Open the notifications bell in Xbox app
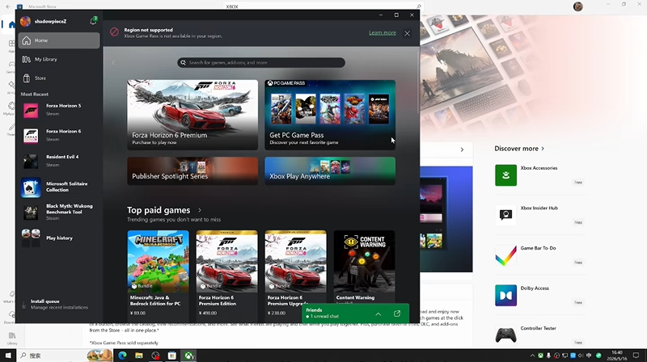This screenshot has height=362, width=647. [x=94, y=21]
